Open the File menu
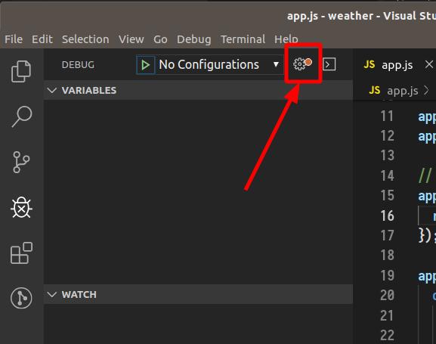This screenshot has width=436, height=344. (14, 39)
